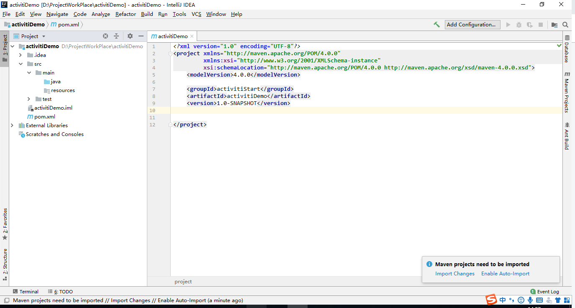Viewport: 575px width, 308px height.
Task: Close the activitiDemo editor tab
Action: (x=192, y=36)
